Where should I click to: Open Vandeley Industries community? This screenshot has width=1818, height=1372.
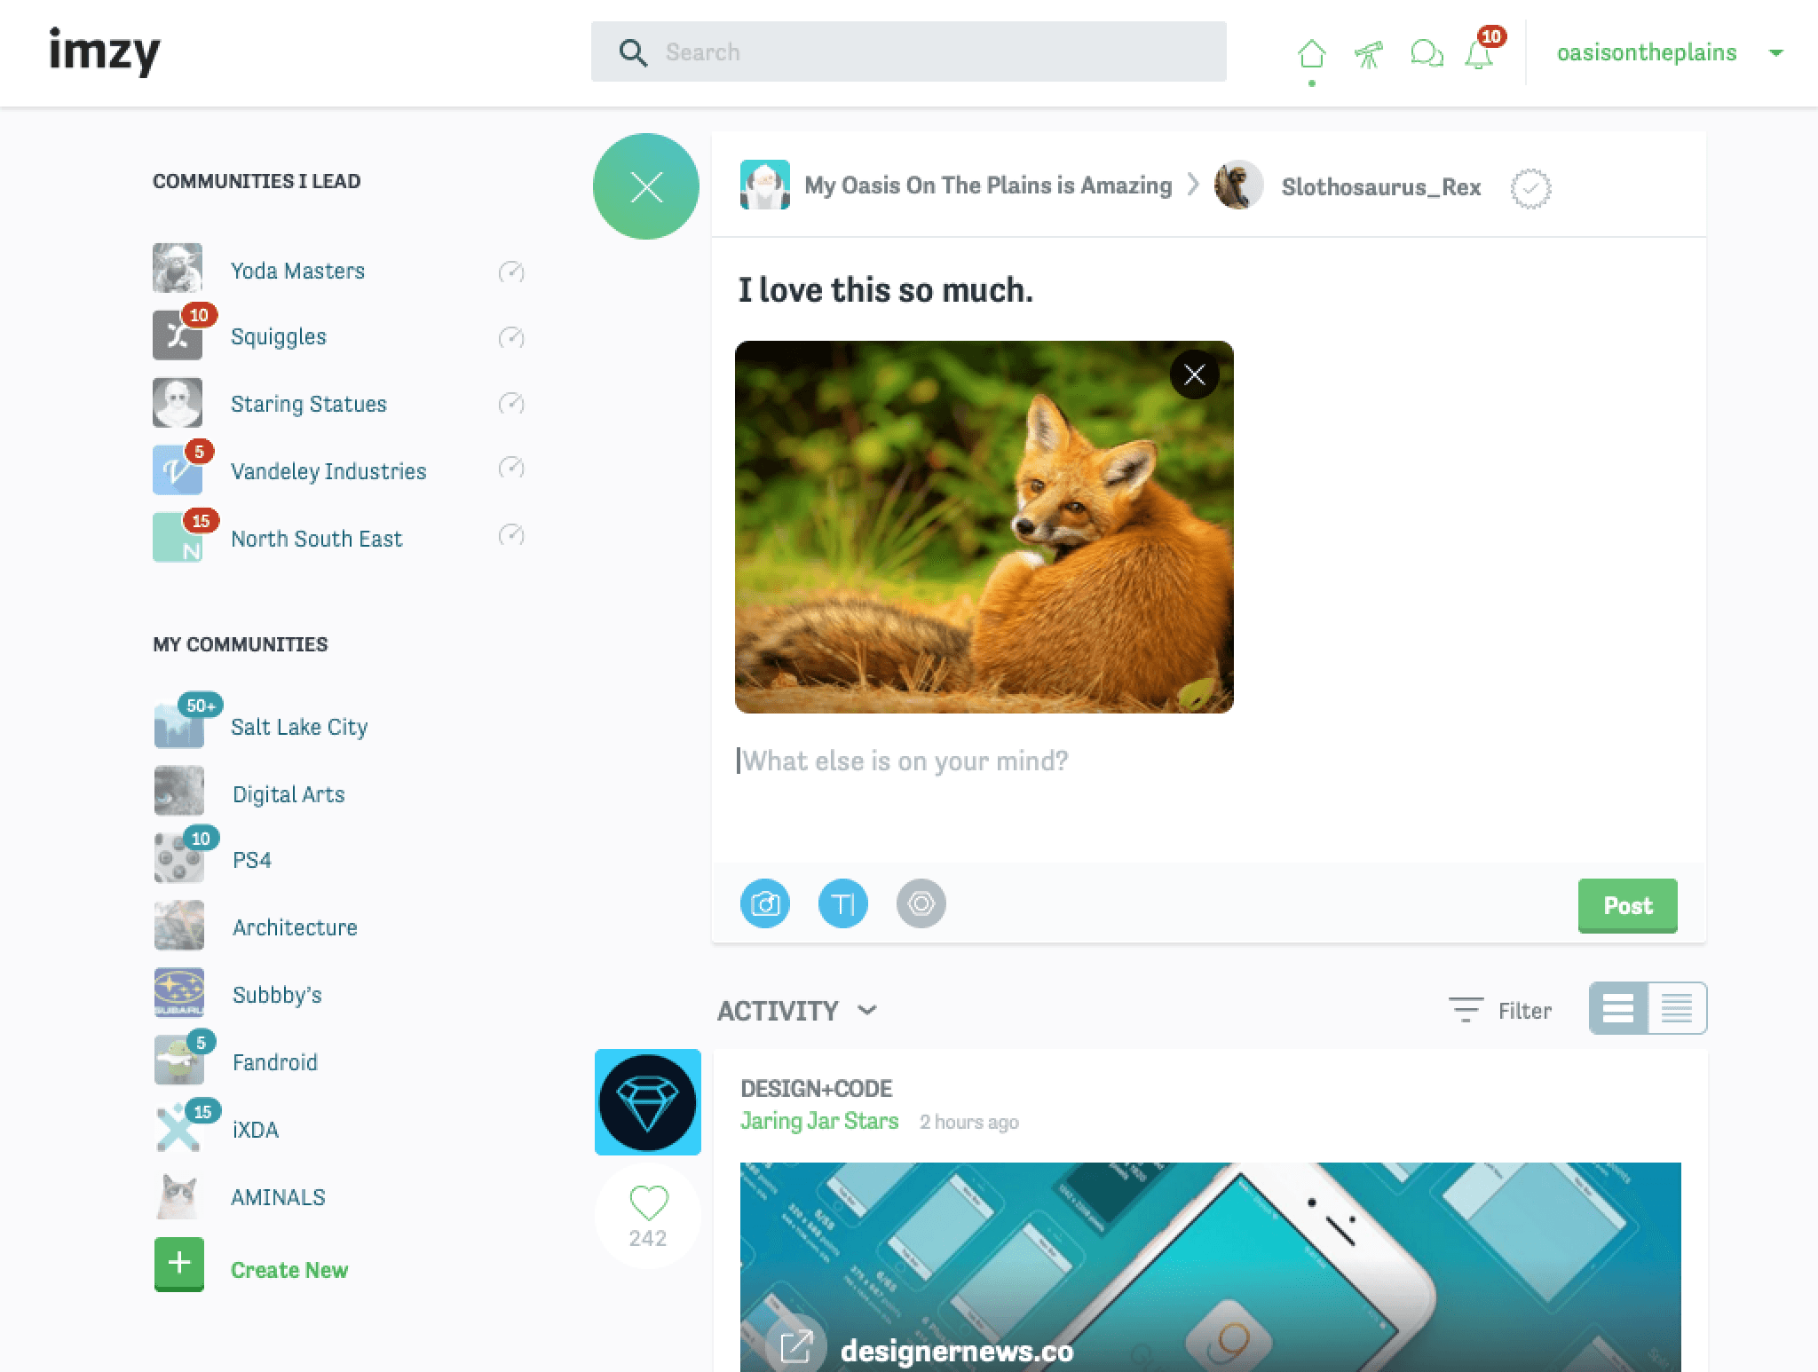328,471
